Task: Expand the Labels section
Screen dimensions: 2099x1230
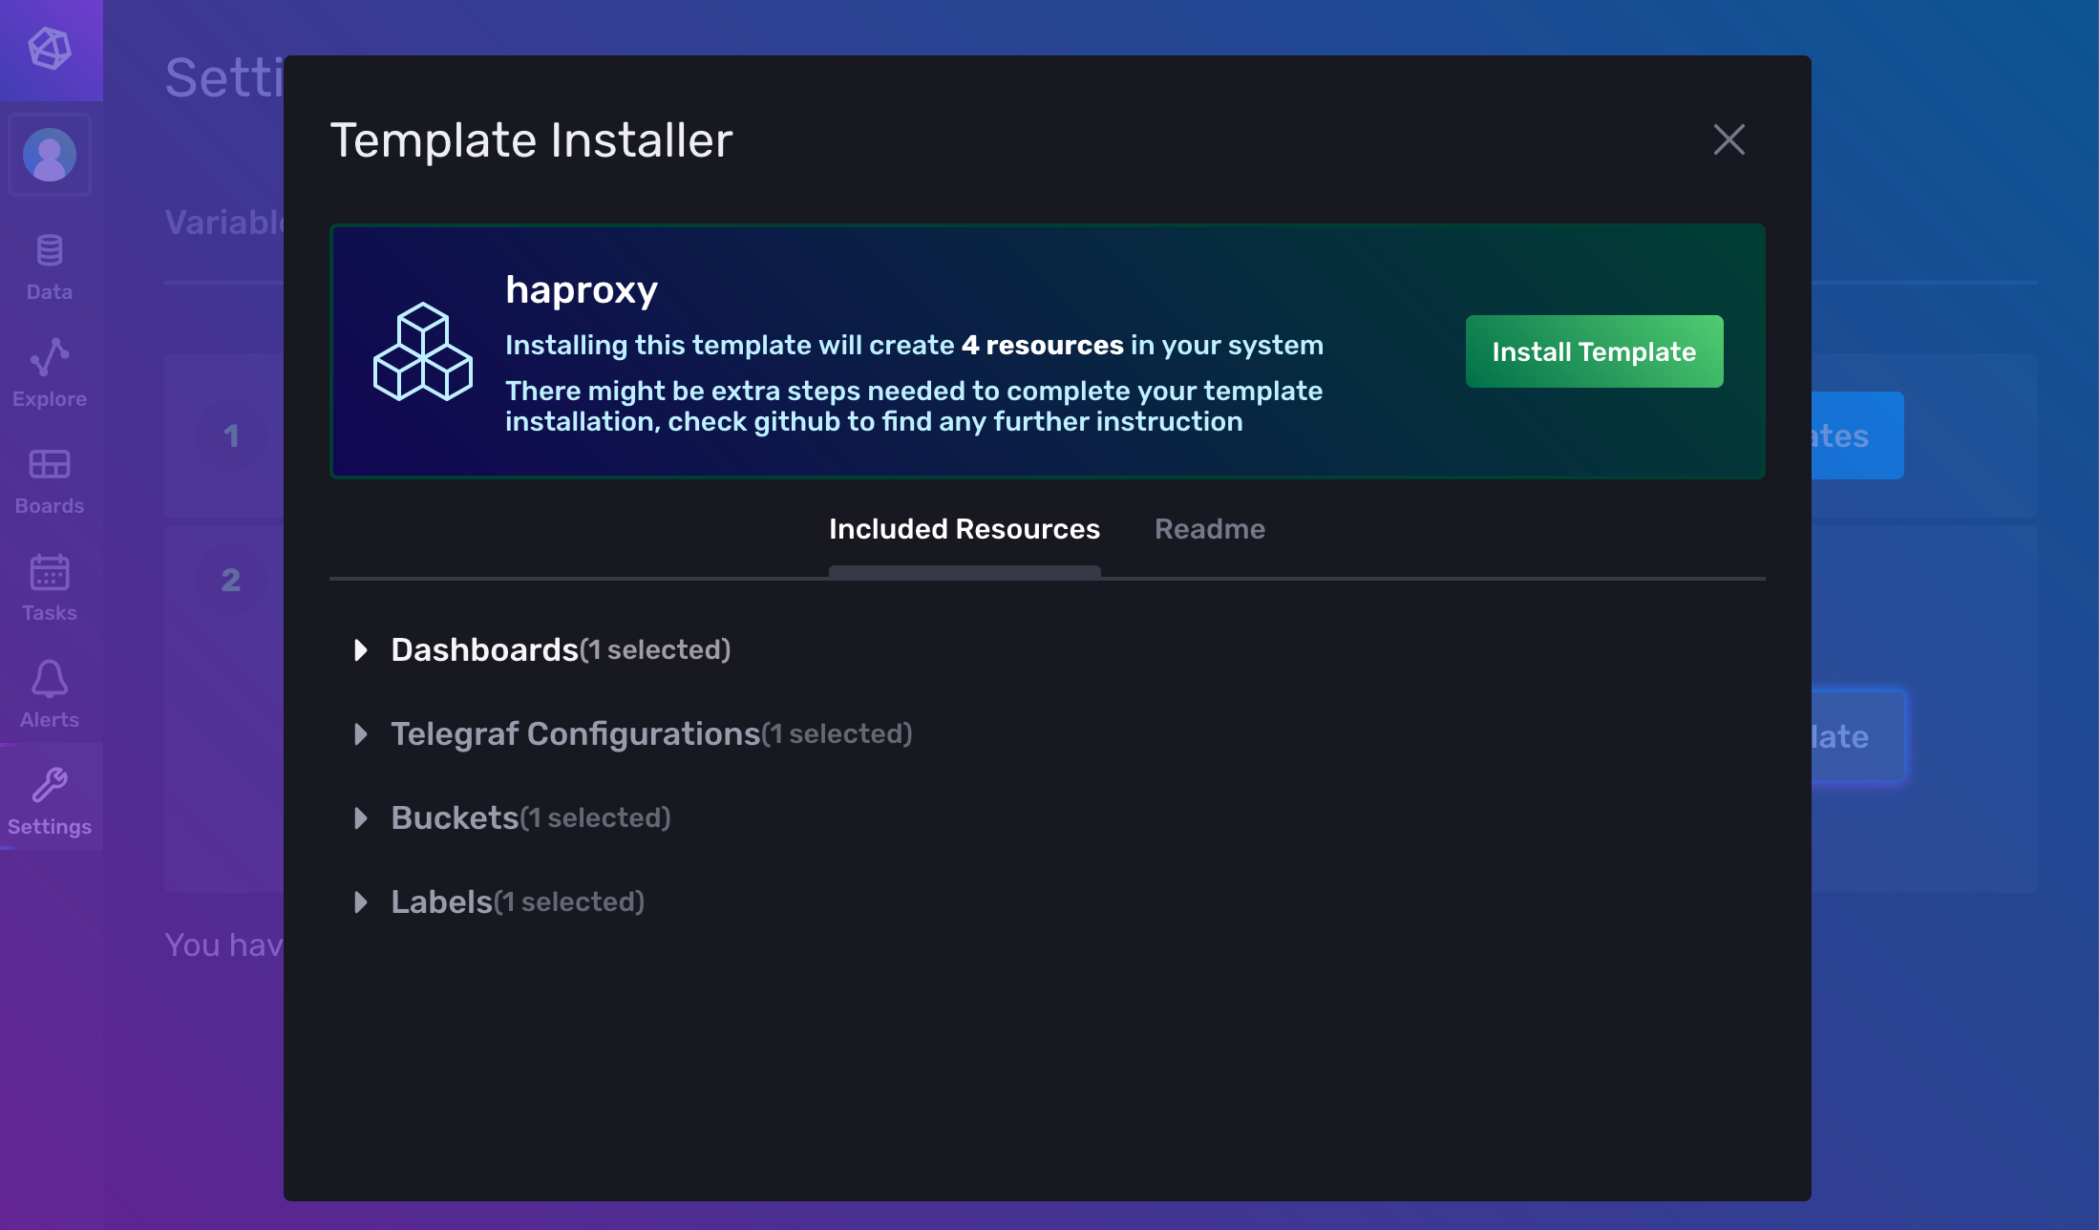Action: (362, 901)
